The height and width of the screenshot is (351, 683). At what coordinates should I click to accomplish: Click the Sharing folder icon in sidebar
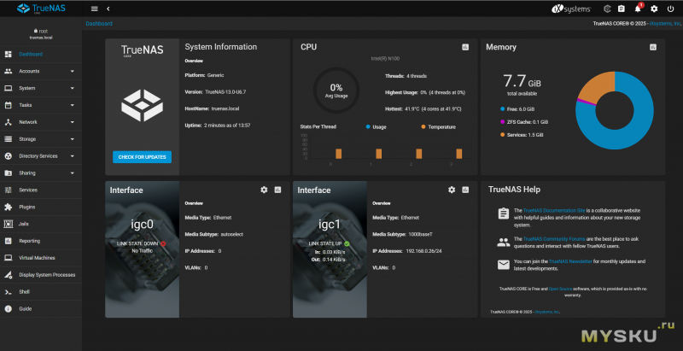click(8, 173)
